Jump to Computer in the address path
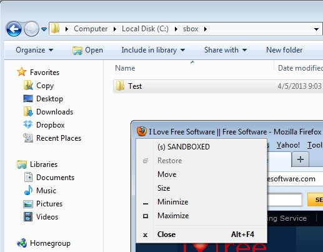 tap(91, 29)
